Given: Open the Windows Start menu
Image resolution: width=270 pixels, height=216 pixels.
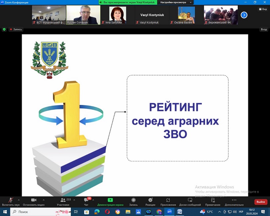Looking at the screenshot, I should pyautogui.click(x=5, y=212).
